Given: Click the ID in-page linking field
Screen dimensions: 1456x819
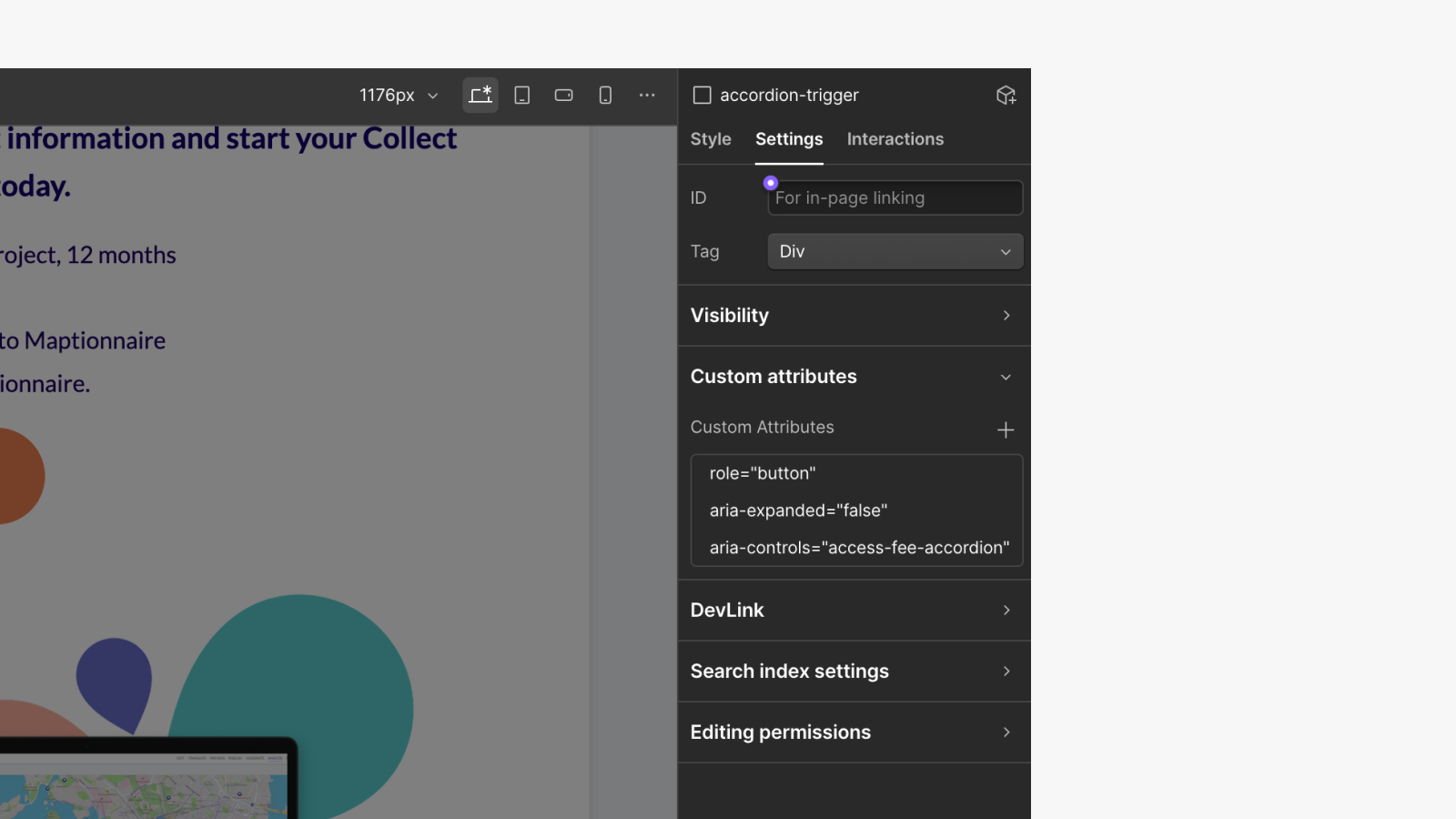Looking at the screenshot, I should click(x=895, y=197).
